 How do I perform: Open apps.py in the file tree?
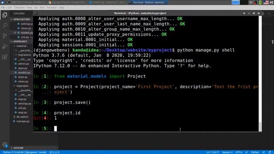[21, 68]
